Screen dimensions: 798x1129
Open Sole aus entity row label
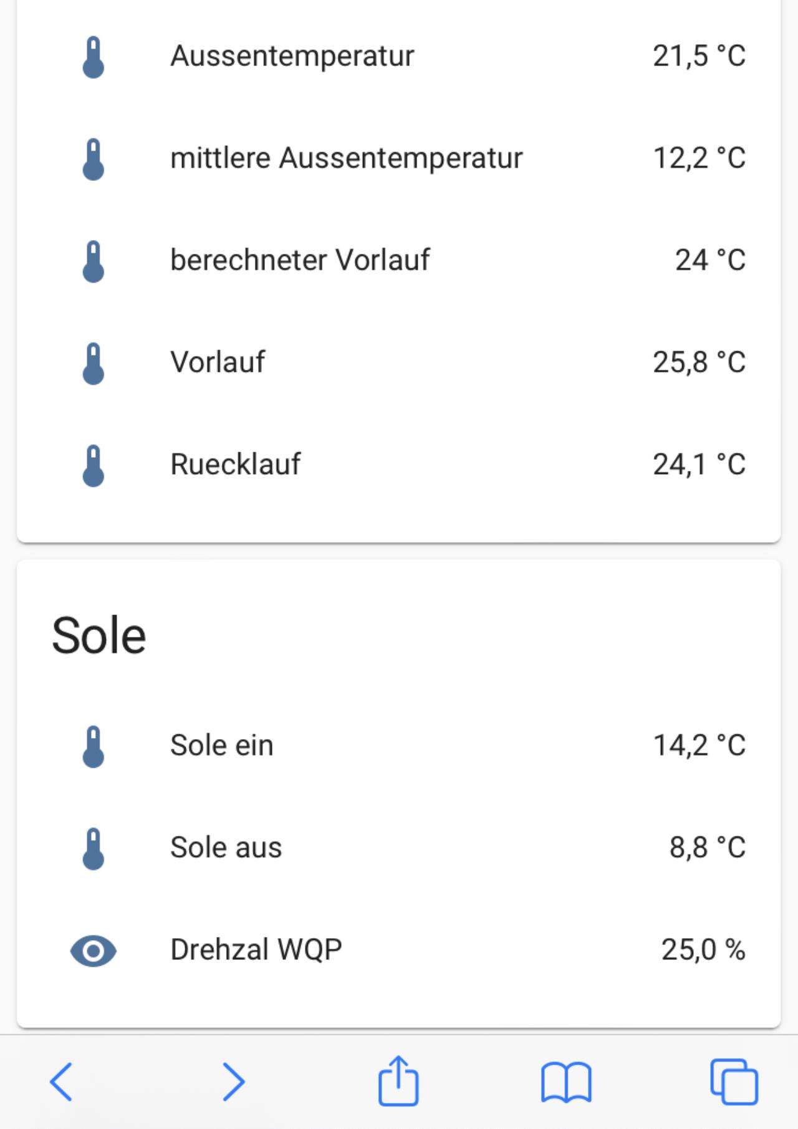click(x=226, y=848)
